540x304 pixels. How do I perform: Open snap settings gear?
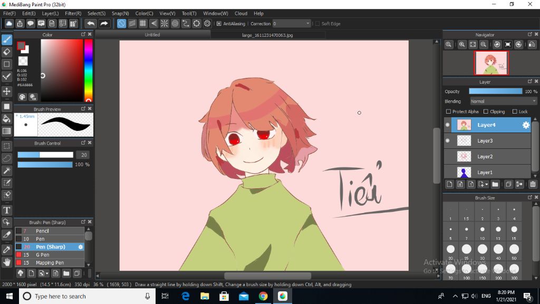click(x=207, y=23)
